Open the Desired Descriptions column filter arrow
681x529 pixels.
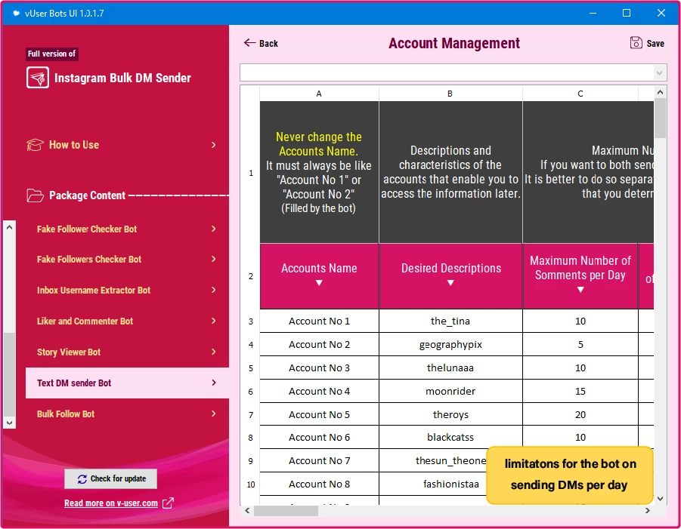(450, 283)
